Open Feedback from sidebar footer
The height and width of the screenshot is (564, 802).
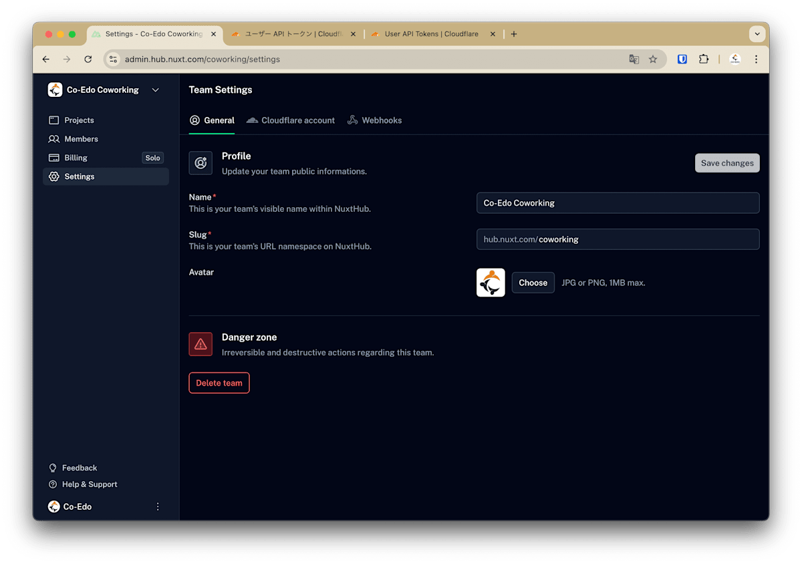[73, 468]
